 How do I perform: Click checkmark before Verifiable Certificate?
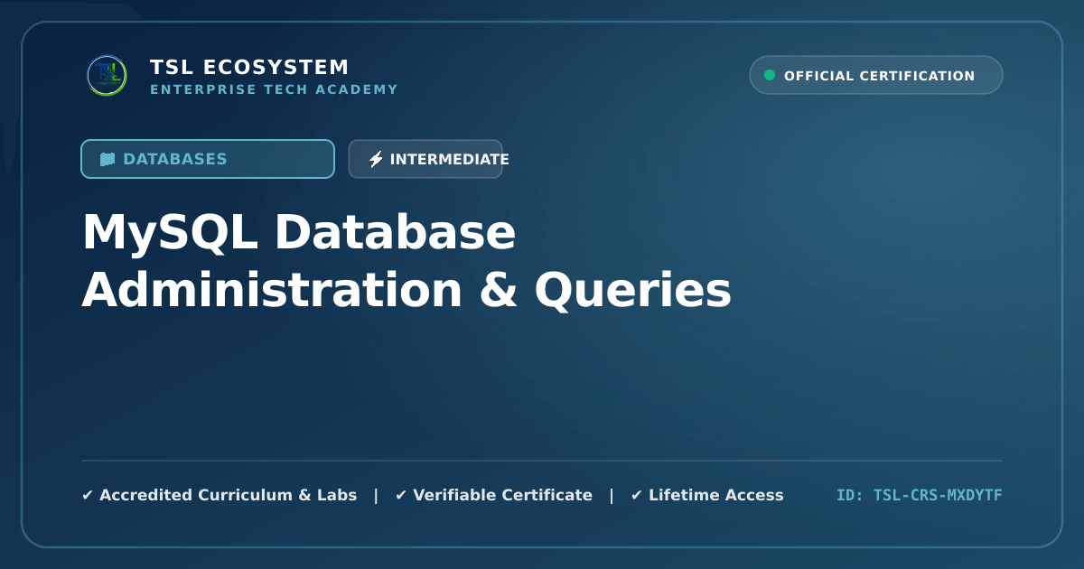tap(401, 495)
